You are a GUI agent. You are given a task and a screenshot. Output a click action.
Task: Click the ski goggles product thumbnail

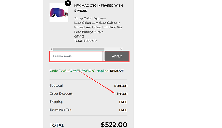click(59, 13)
